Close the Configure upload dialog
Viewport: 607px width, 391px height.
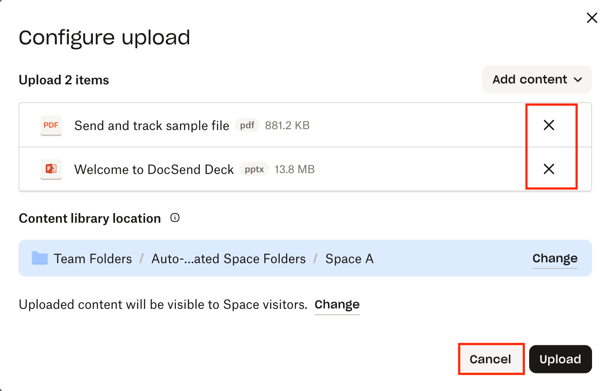pyautogui.click(x=592, y=18)
